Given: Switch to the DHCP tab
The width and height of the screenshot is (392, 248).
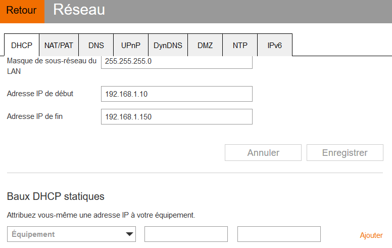Looking at the screenshot, I should [x=22, y=45].
